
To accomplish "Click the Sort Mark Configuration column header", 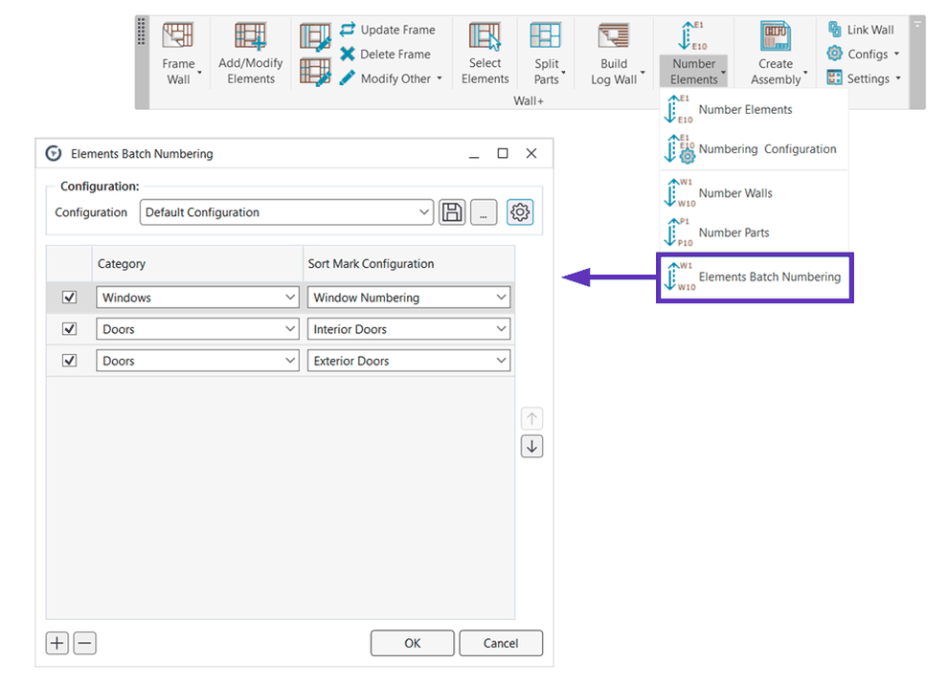I will click(x=409, y=264).
